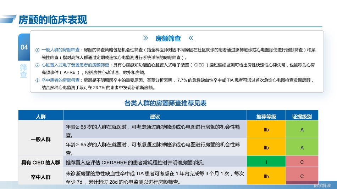Click the blue label 心脏置入式电子装置患者的房颤筛查
337x189 pixels.
[x=75, y=65]
